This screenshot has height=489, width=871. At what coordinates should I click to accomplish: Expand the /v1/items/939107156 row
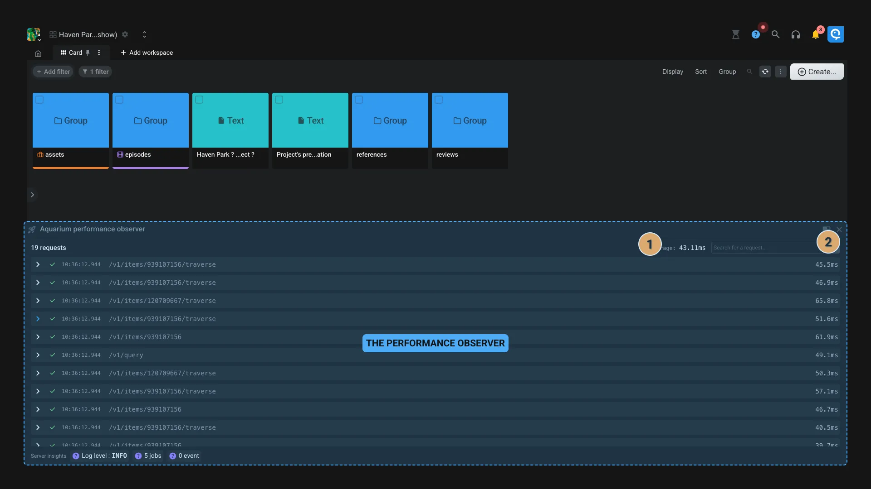coord(38,337)
